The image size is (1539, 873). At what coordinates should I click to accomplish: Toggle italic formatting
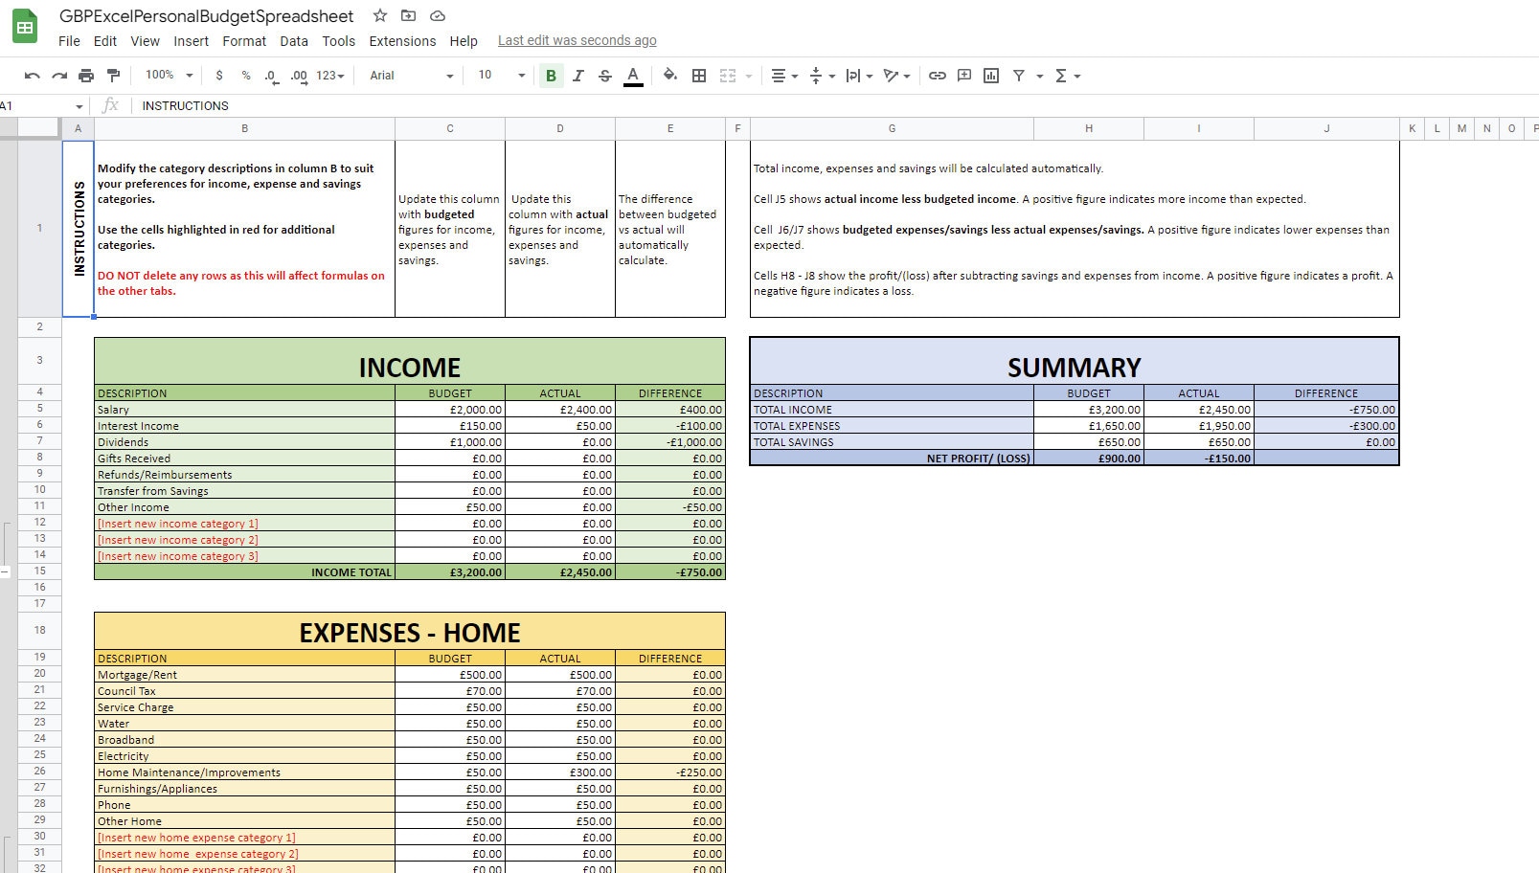click(577, 75)
